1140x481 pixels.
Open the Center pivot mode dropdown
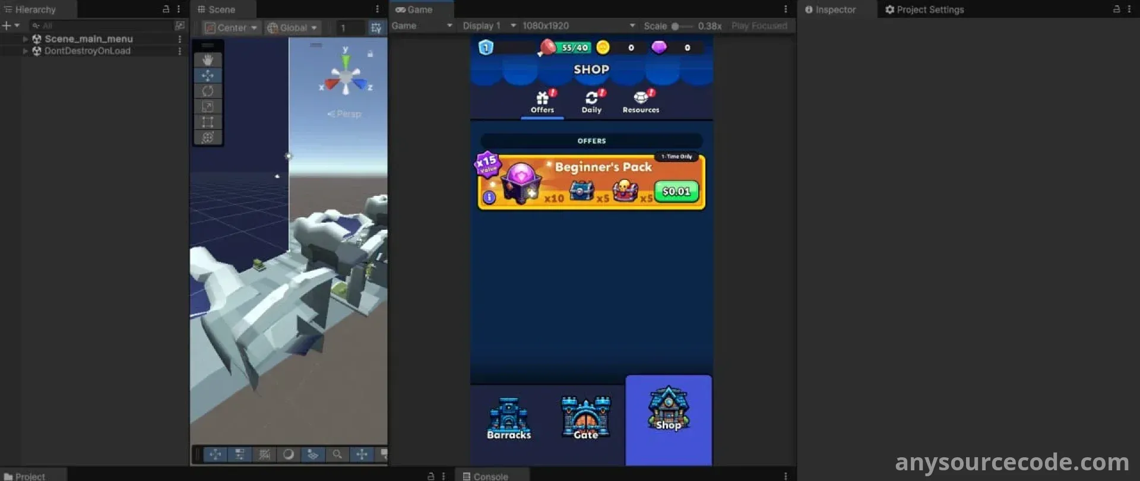click(231, 28)
